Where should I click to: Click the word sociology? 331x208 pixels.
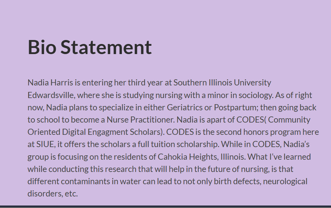coord(256,95)
